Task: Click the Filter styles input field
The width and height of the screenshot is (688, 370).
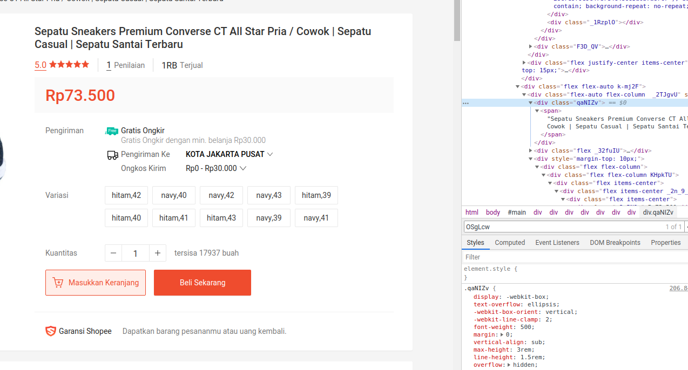Action: (x=572, y=257)
